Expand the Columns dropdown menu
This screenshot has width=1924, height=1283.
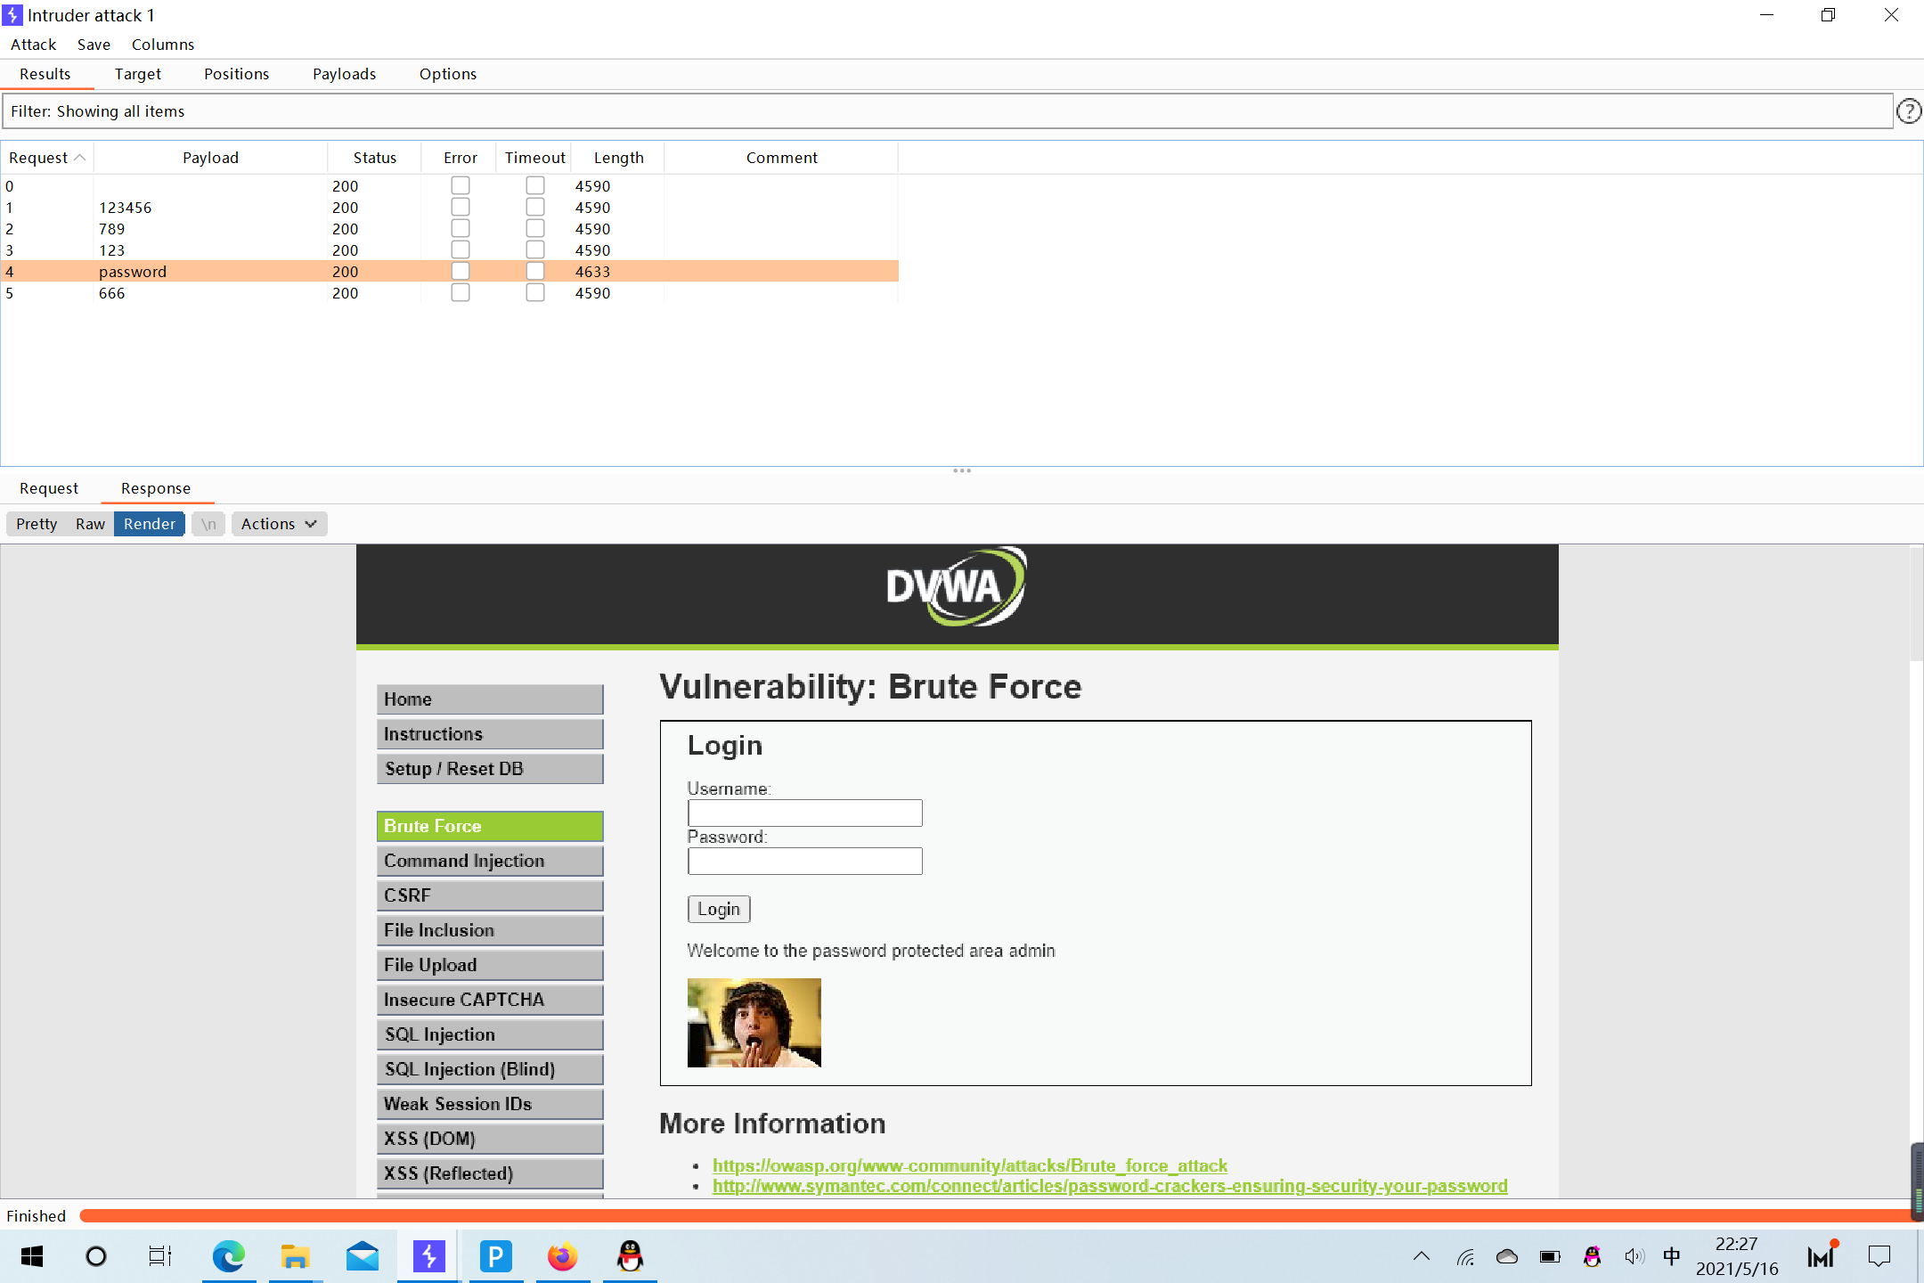(x=162, y=45)
